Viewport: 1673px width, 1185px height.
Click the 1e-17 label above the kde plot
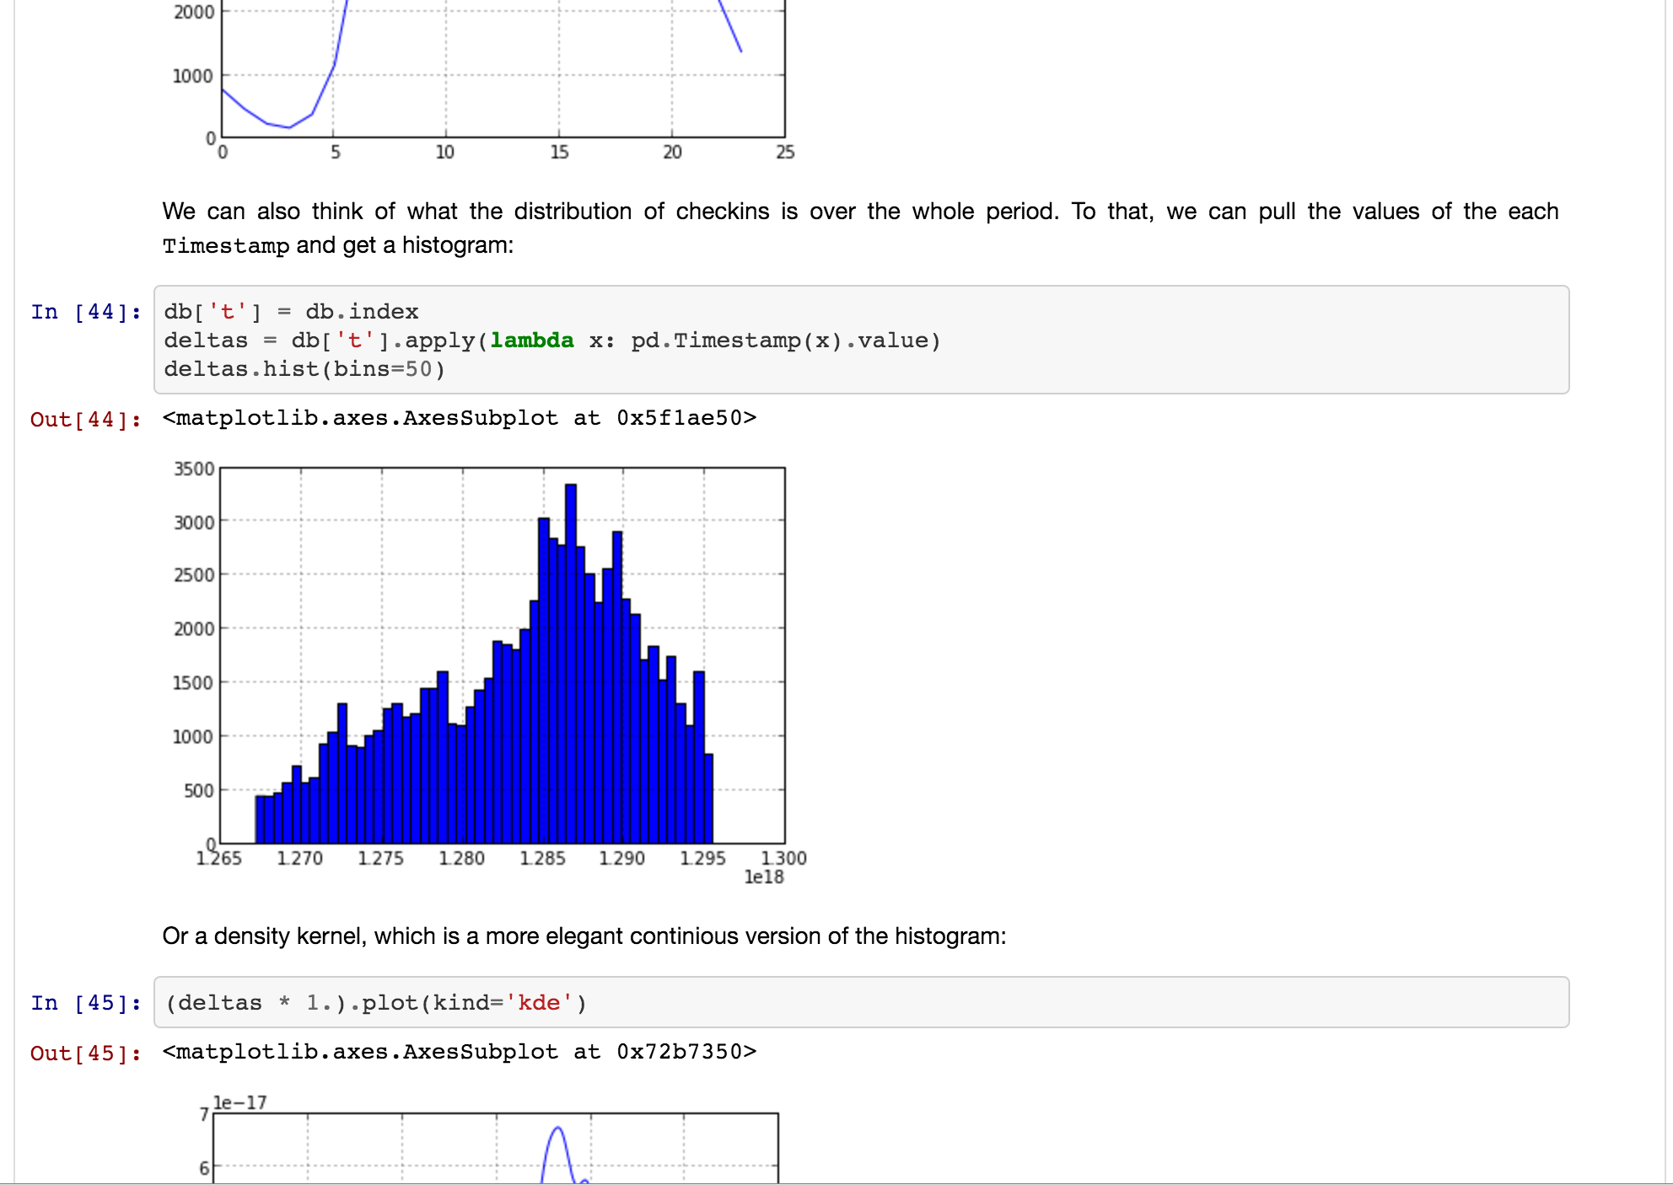coord(239,1102)
